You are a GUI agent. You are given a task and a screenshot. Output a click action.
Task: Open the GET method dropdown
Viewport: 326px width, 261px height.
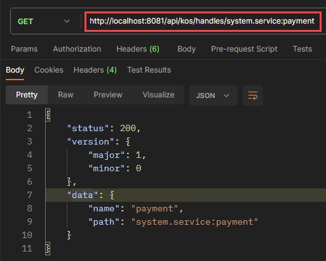[x=44, y=22]
